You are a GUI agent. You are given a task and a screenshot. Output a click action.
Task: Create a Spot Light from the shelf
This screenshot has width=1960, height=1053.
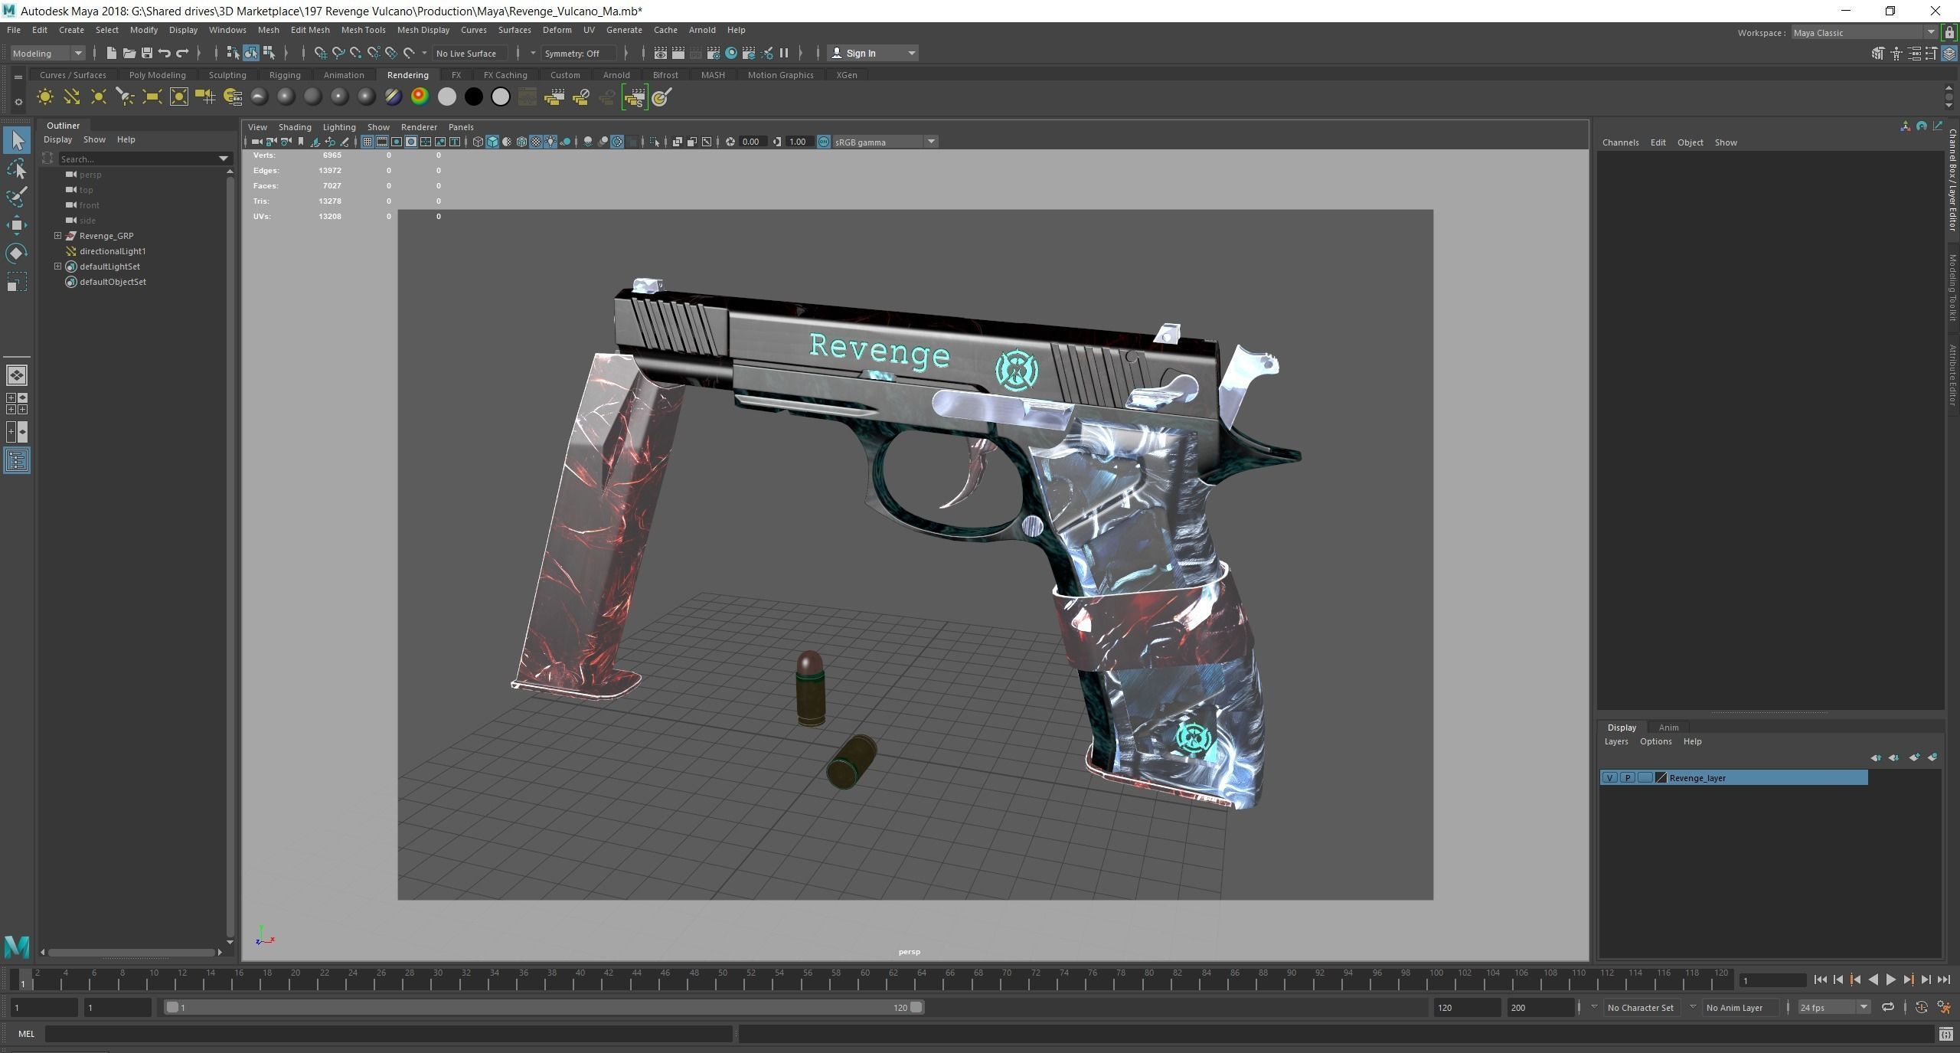125,96
